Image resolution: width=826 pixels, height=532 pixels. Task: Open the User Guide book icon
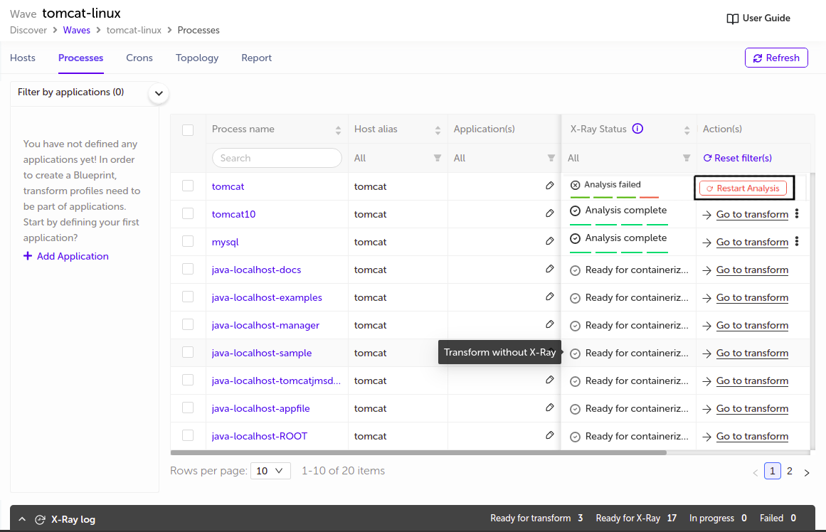point(732,18)
